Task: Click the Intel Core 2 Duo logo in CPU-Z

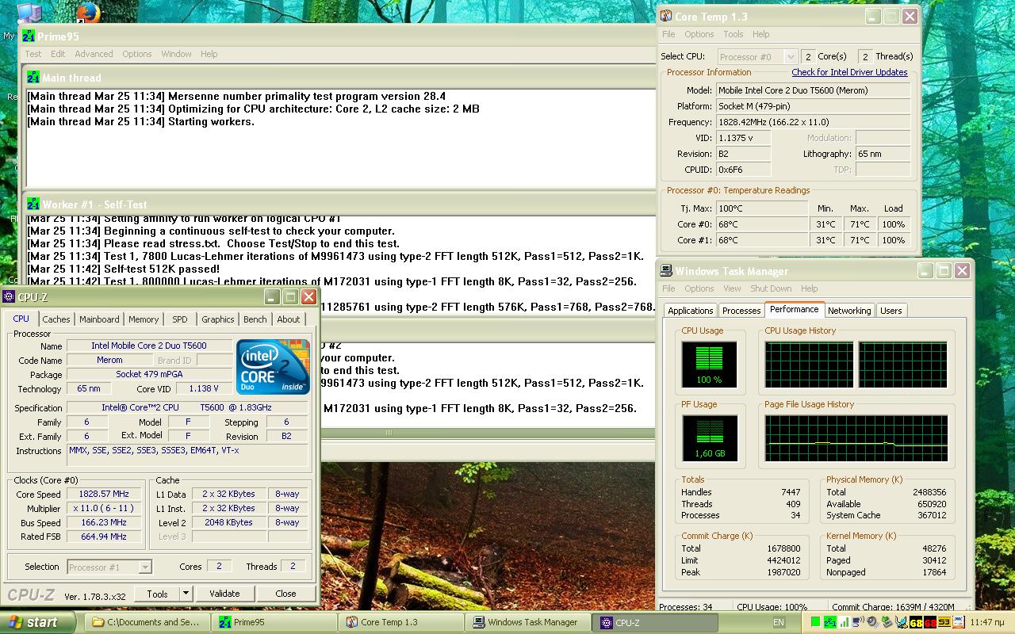Action: pos(274,367)
